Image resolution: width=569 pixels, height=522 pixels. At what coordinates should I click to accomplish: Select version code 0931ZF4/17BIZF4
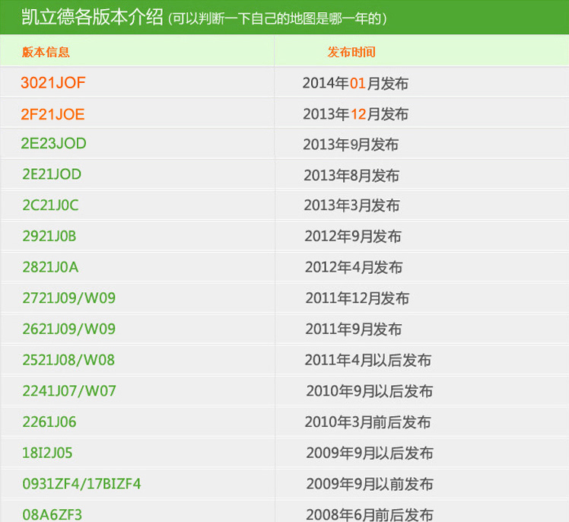[x=81, y=484]
